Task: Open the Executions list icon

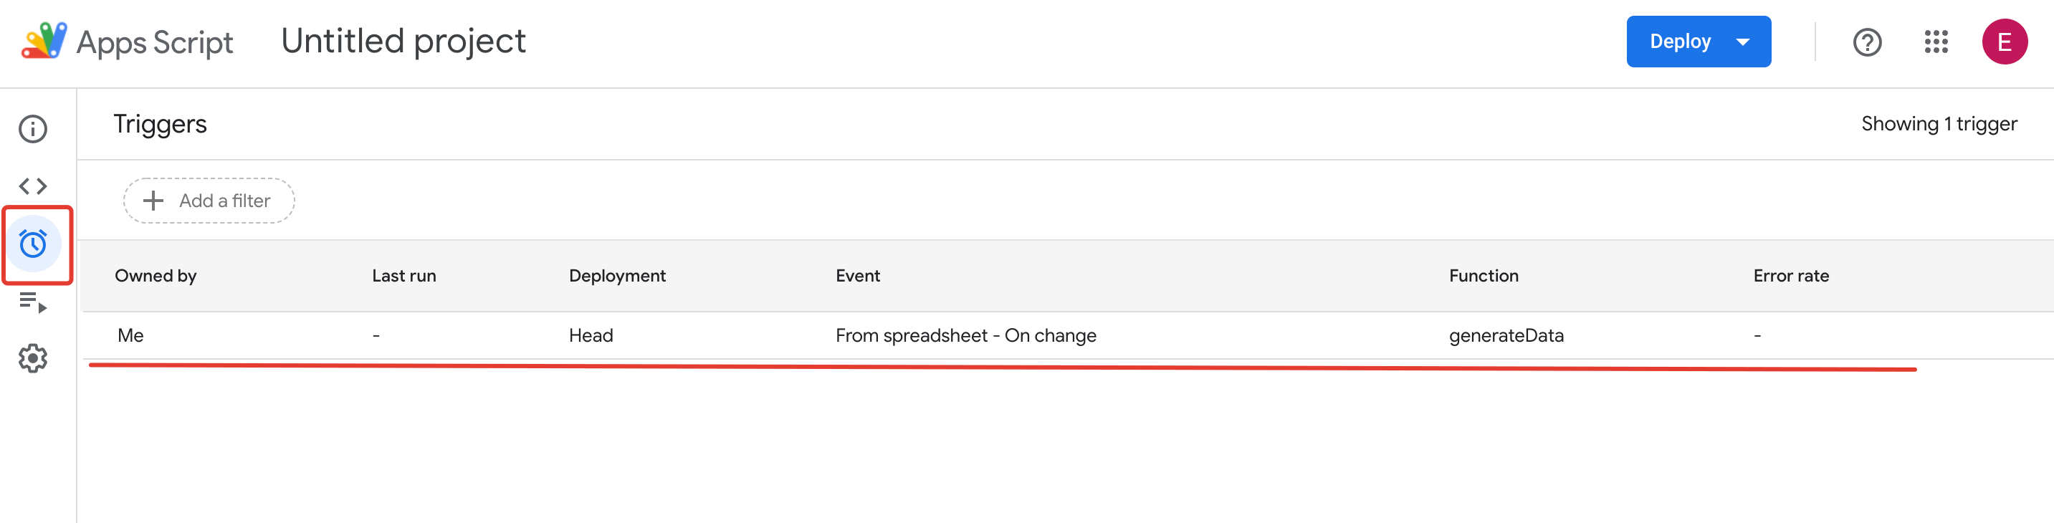Action: click(x=33, y=302)
